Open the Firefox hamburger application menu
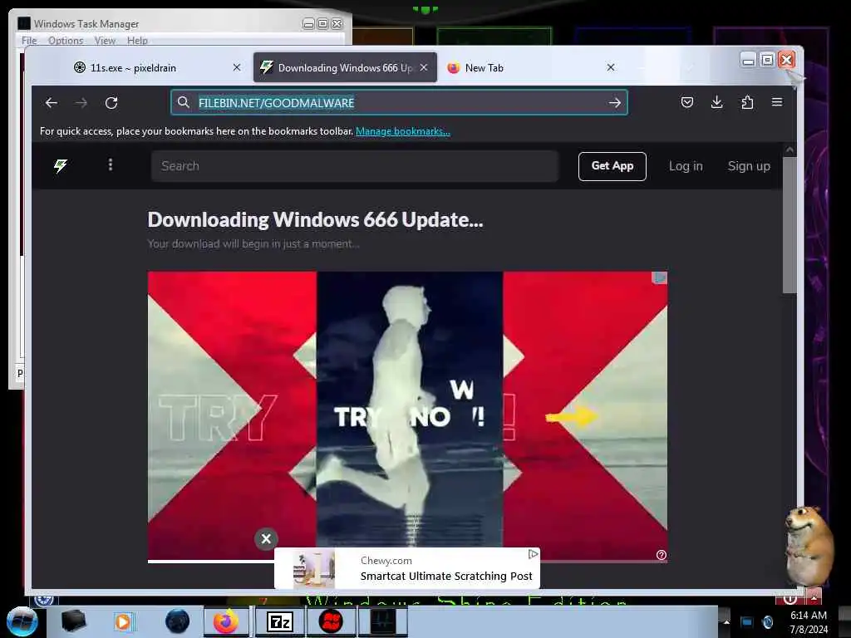 point(777,102)
